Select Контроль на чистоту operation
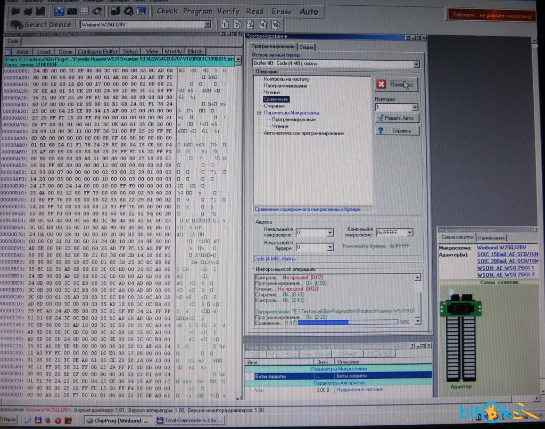This screenshot has height=429, width=545. [286, 79]
